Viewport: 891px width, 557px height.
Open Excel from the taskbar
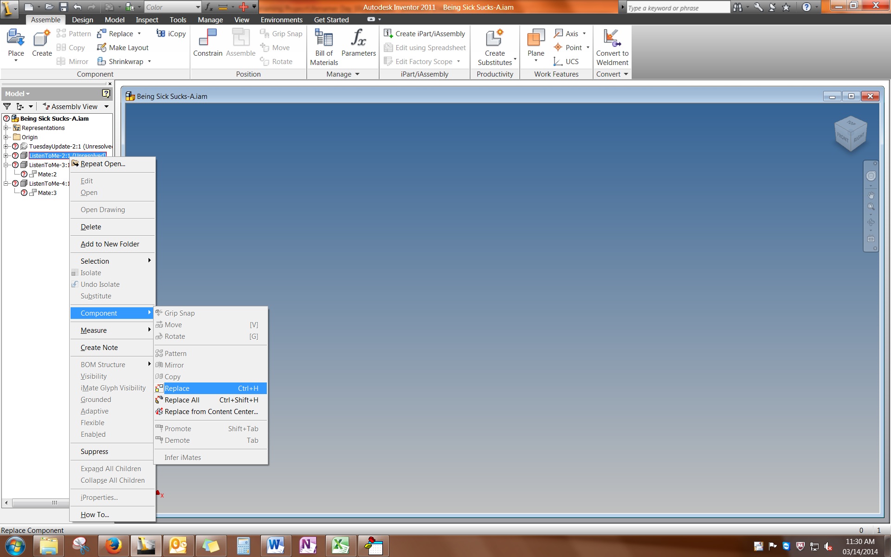(x=341, y=545)
